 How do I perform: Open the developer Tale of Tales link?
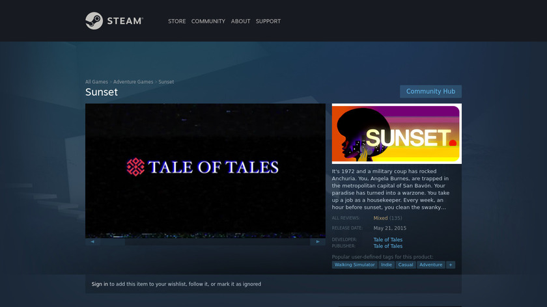388,239
